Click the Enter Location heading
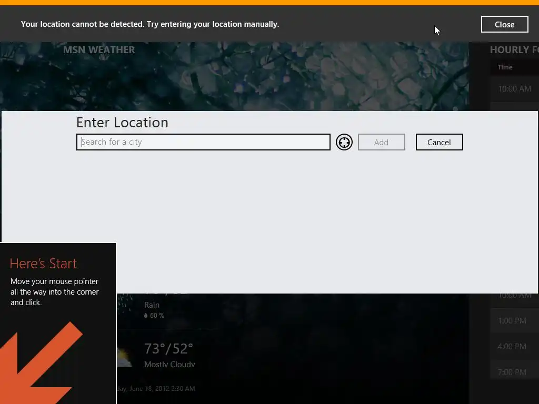 122,123
